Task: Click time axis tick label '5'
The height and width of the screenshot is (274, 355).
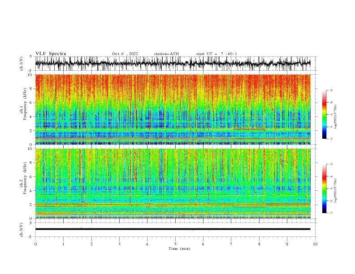Action: 175,244
